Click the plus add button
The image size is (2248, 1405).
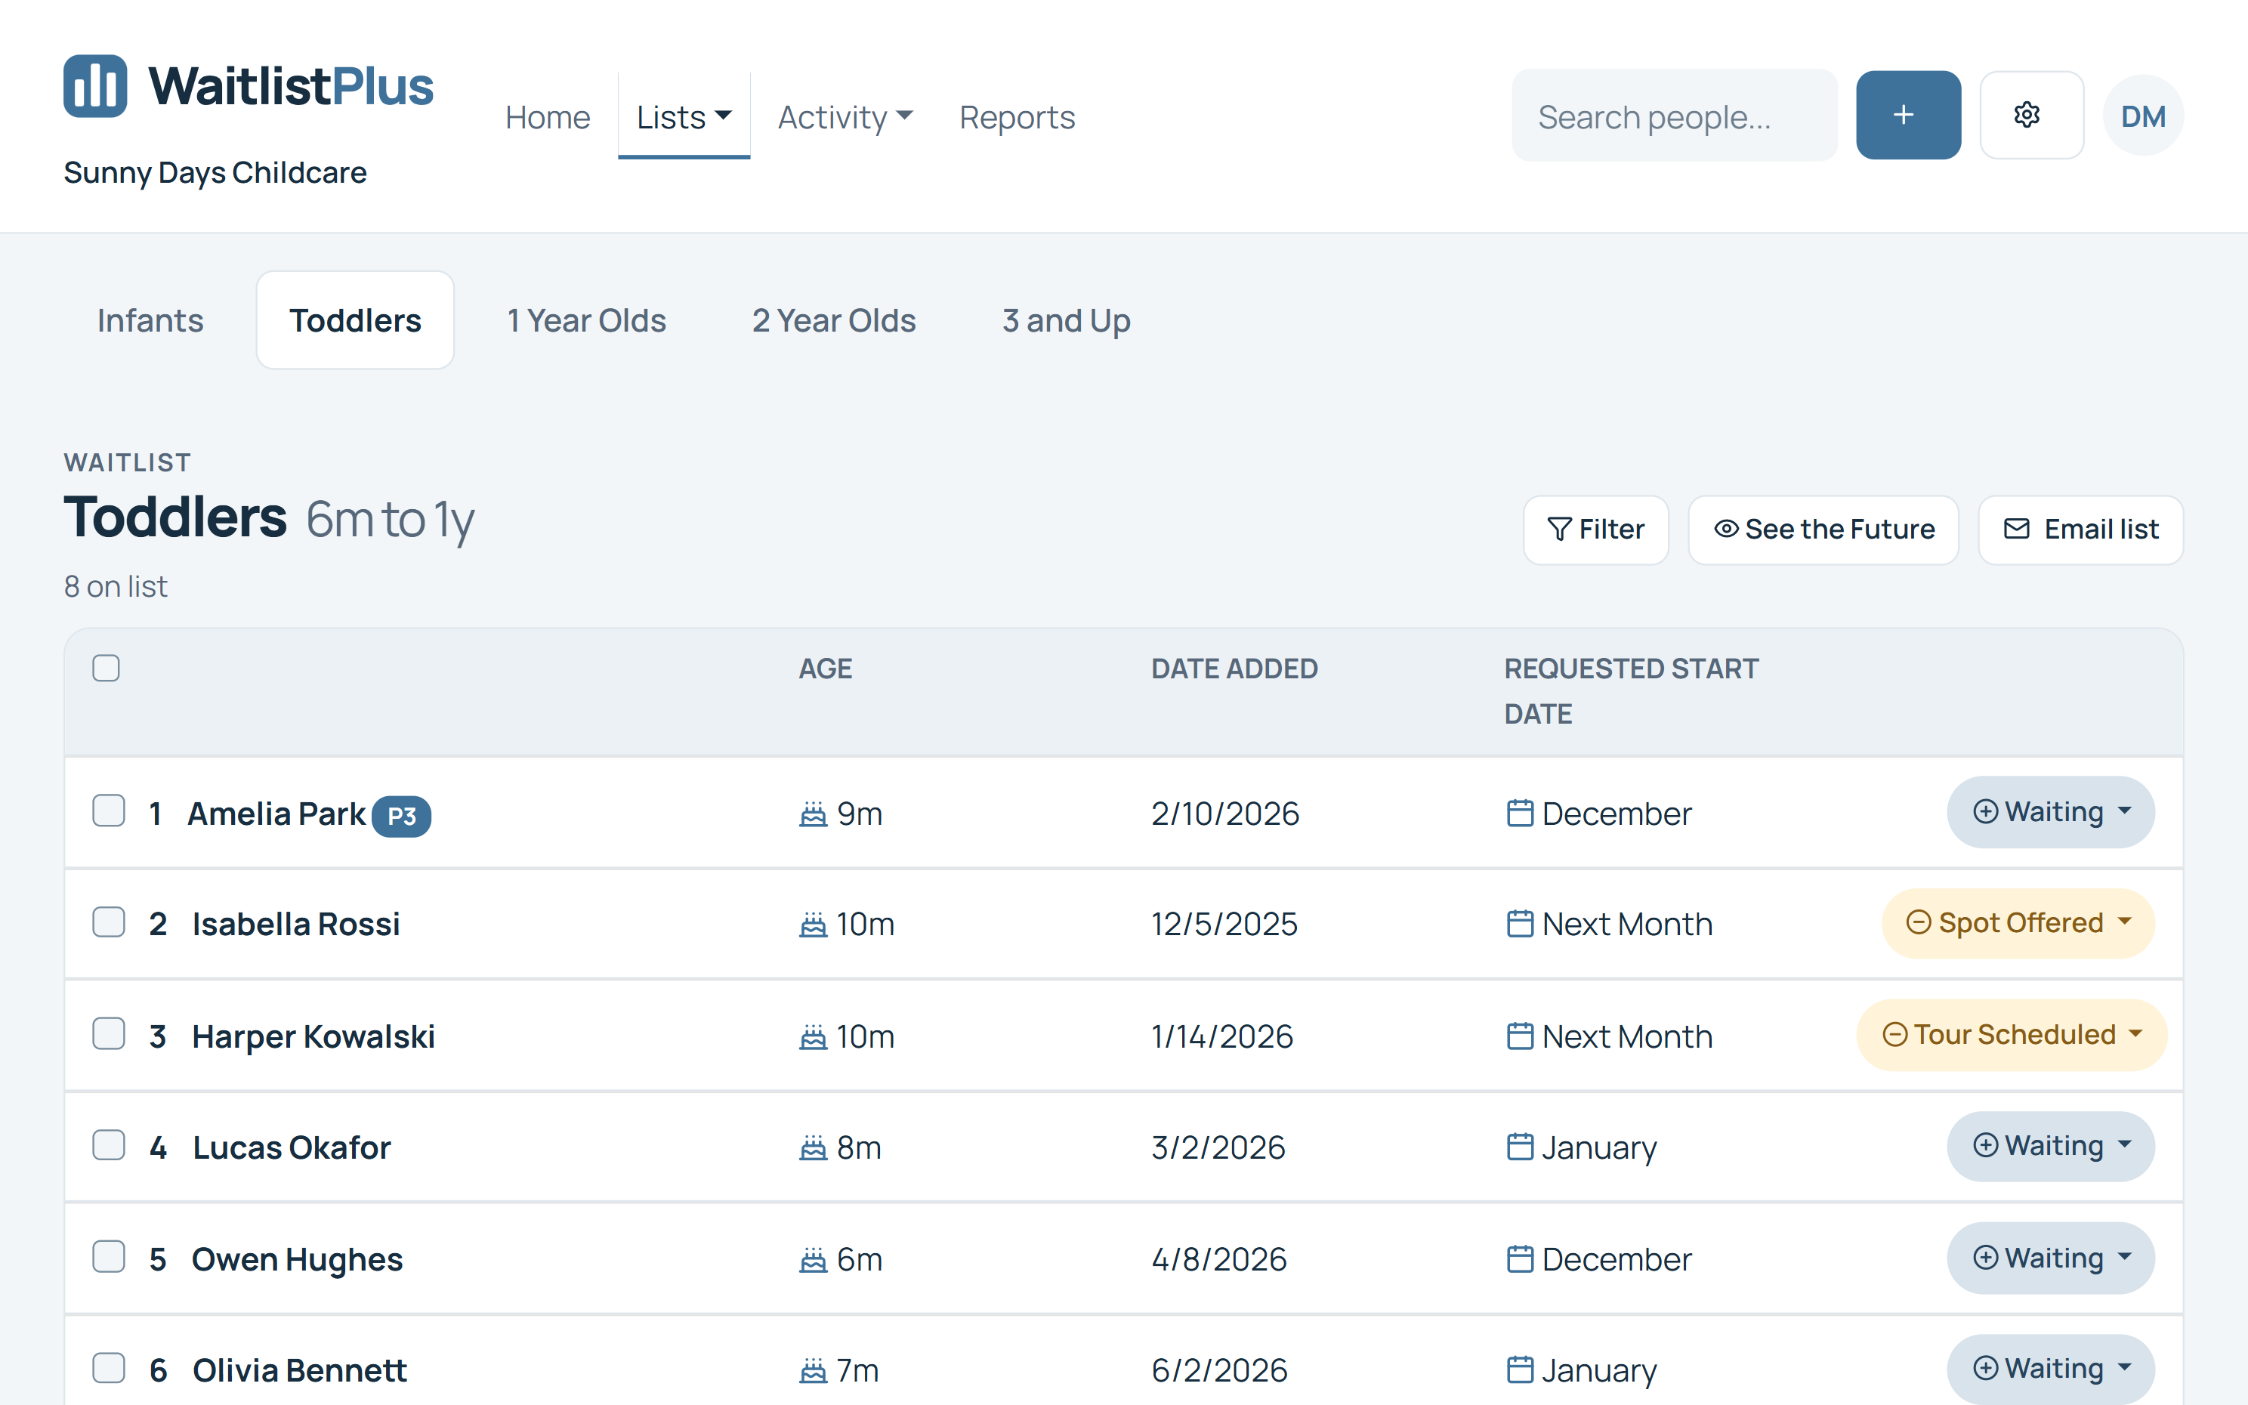1908,116
